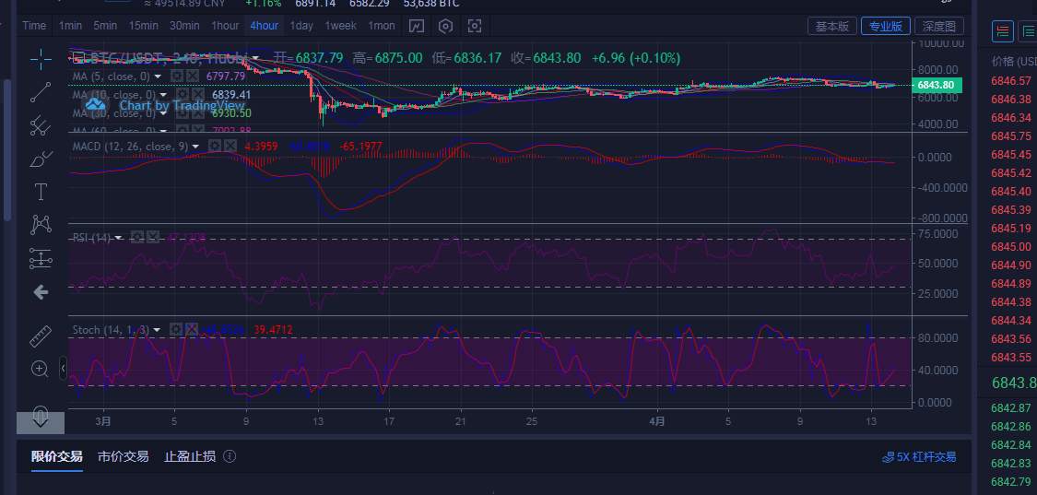Select the 15min interval

144,26
